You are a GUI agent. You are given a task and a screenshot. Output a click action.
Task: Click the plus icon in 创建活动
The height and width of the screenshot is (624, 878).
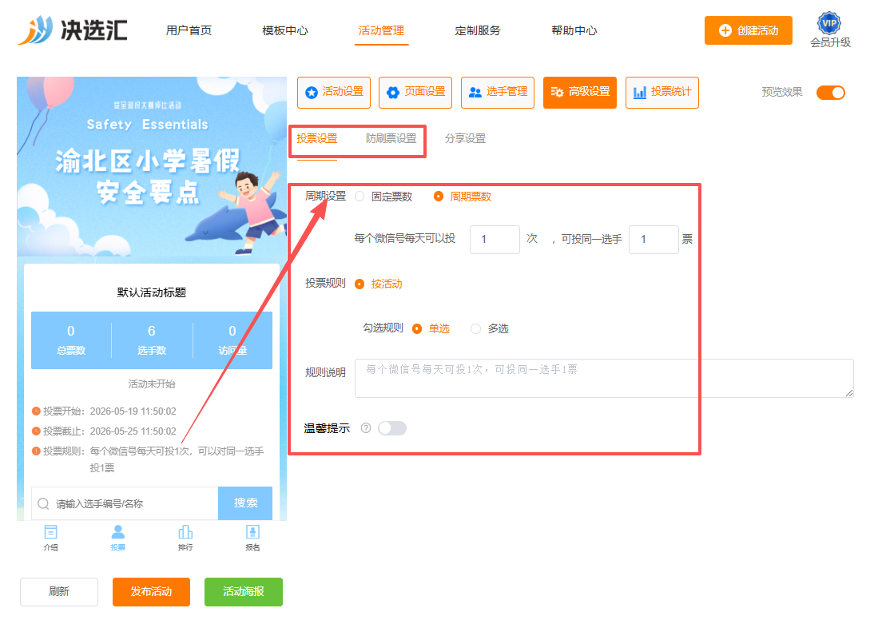[725, 30]
